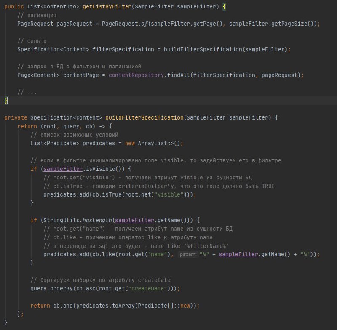Click the '// cb.like' comment line
Viewport: 337px width, 330px height.
128,237
